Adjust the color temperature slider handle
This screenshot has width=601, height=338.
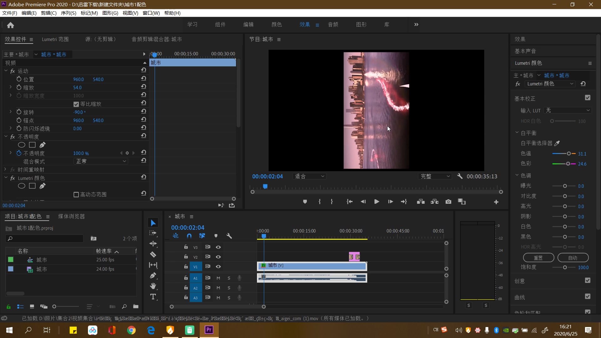(x=568, y=154)
